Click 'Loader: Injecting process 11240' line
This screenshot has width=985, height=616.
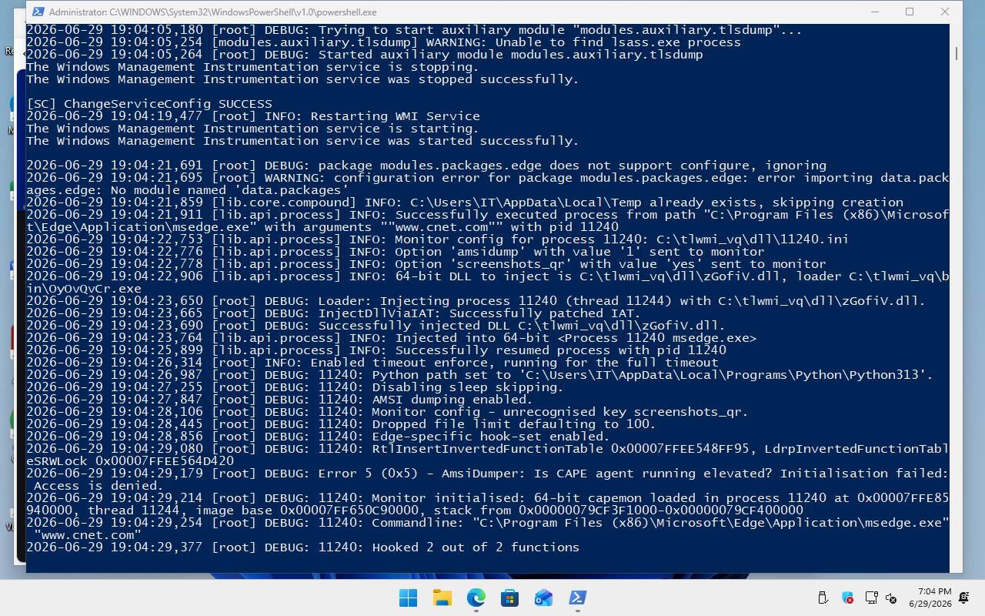point(476,301)
